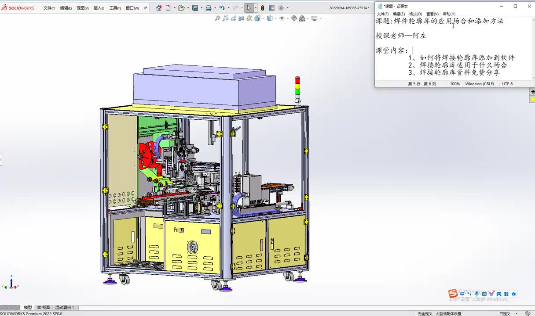Open Notepad's 格式(O) menu
The image size is (535, 316).
click(415, 14)
